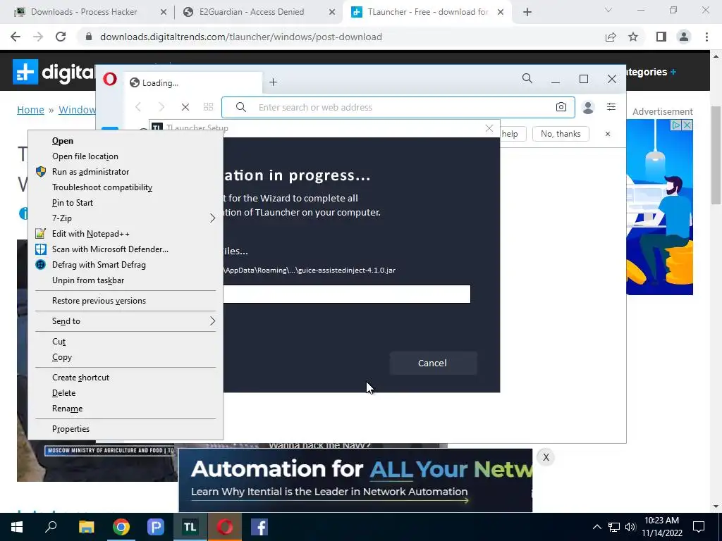Share this page via Chrome share icon
Image resolution: width=722 pixels, height=541 pixels.
611,37
